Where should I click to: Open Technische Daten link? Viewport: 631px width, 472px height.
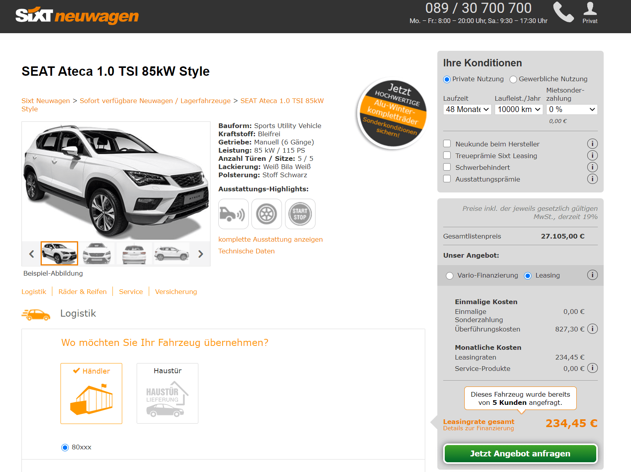pos(246,251)
